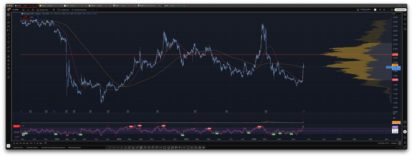
Task: Switch chart range to YTD
Action: coord(30,143)
